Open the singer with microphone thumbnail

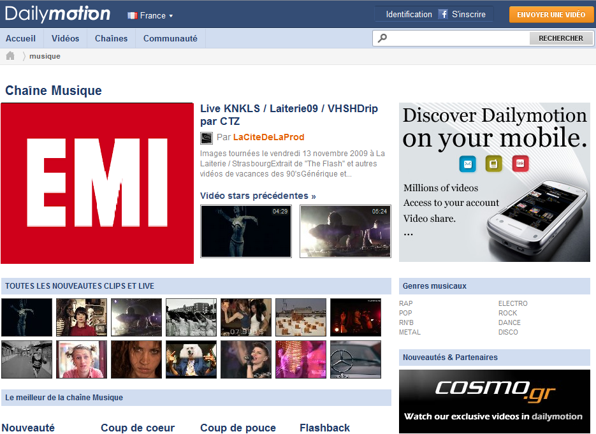pyautogui.click(x=246, y=359)
